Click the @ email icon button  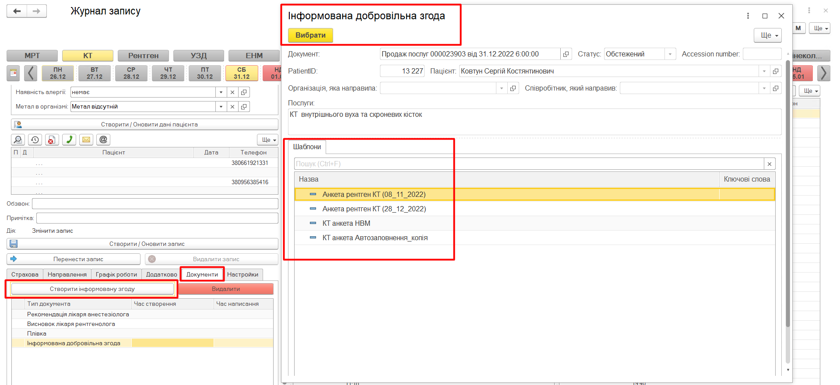coord(103,140)
